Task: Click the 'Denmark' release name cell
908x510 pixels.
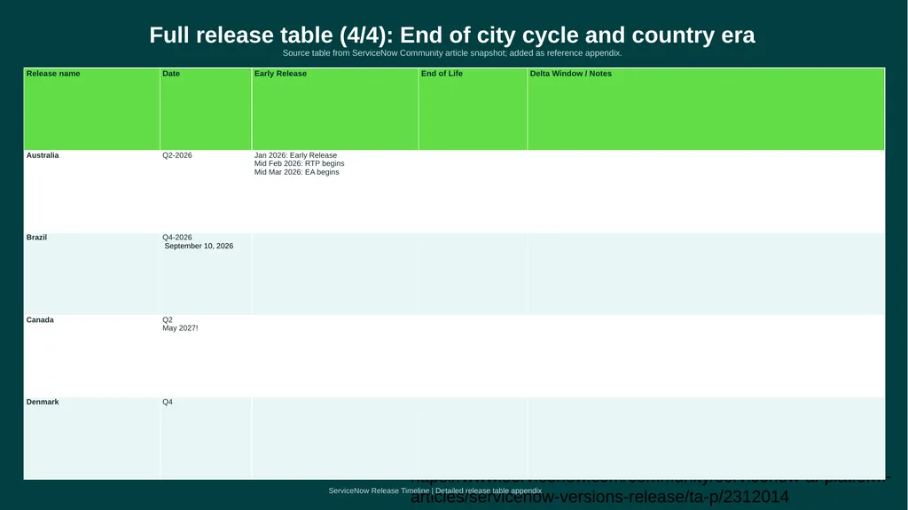Action: point(91,438)
